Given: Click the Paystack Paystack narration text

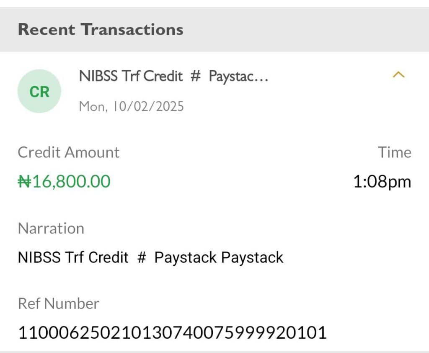Looking at the screenshot, I should [219, 258].
